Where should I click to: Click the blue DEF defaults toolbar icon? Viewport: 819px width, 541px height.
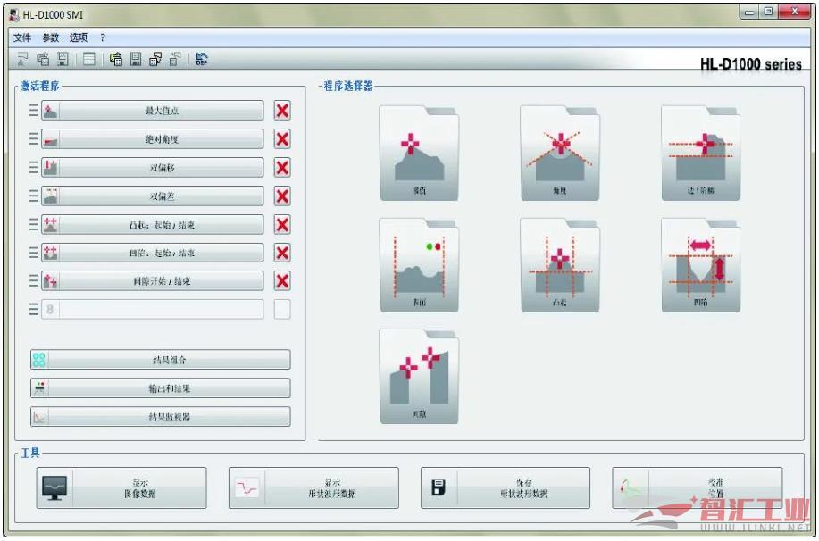click(201, 60)
